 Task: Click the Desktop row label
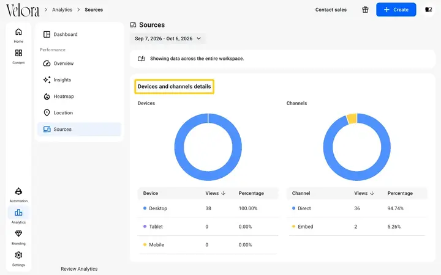point(158,208)
